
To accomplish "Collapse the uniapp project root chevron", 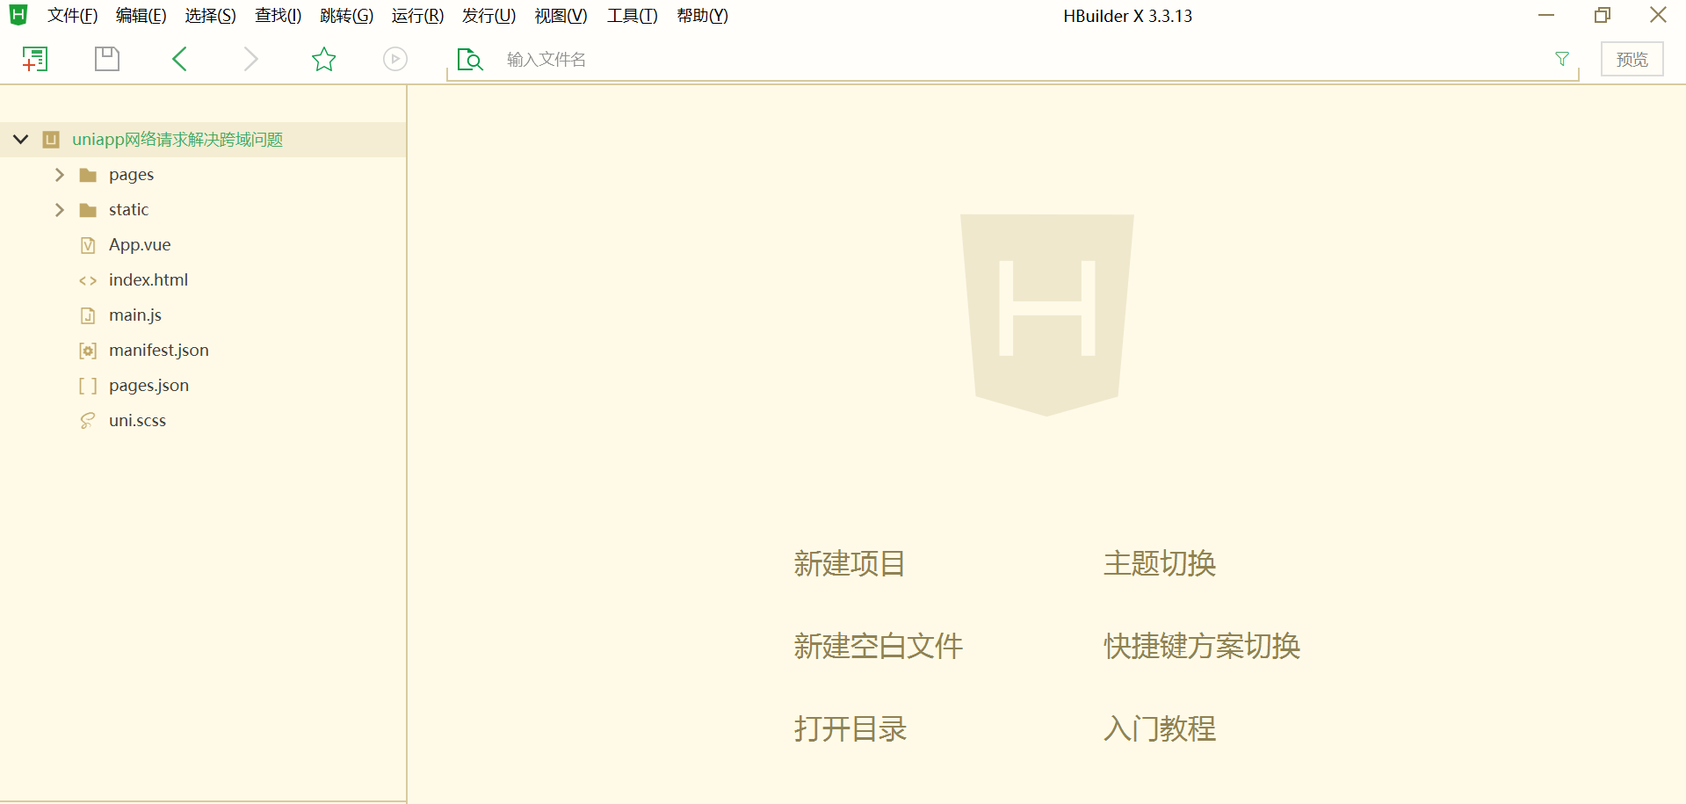I will (21, 140).
